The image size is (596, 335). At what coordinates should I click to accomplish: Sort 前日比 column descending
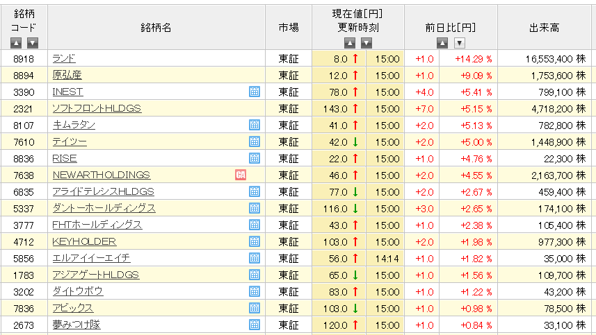point(460,43)
